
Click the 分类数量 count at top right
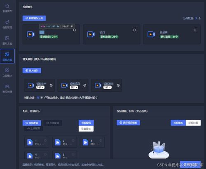192,18
